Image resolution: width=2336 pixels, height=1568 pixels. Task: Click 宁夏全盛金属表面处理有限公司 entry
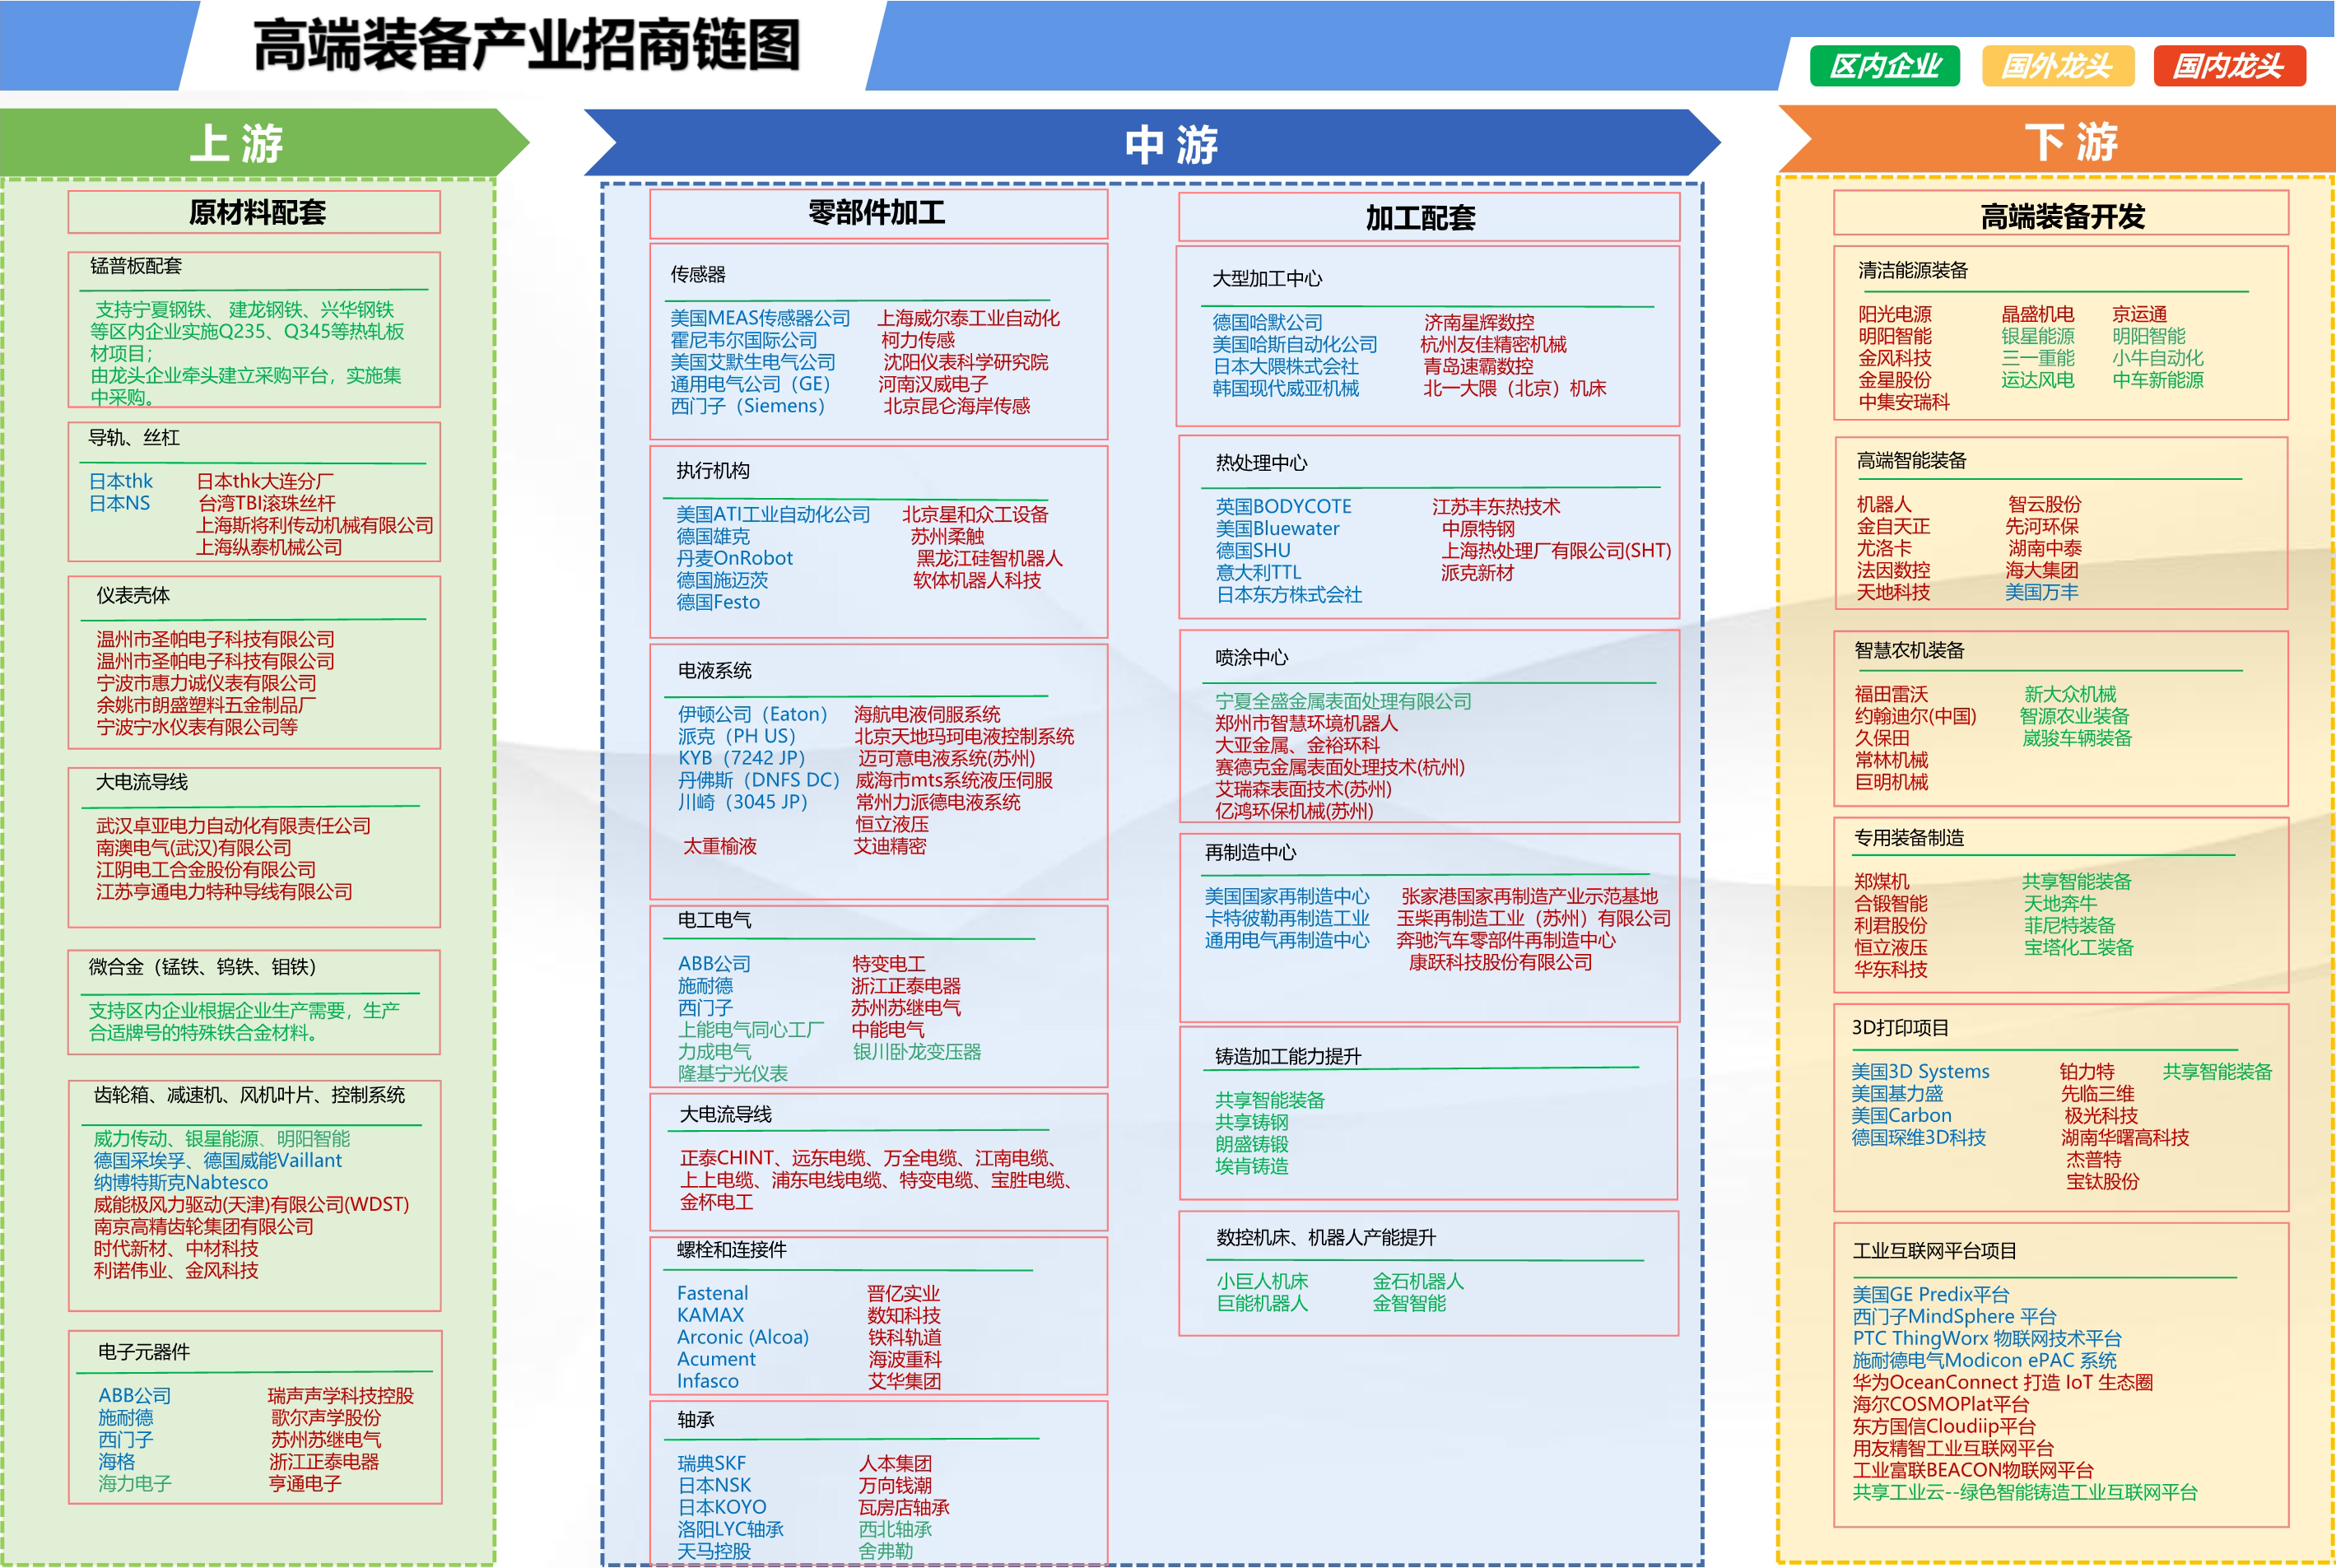[x=1343, y=701]
